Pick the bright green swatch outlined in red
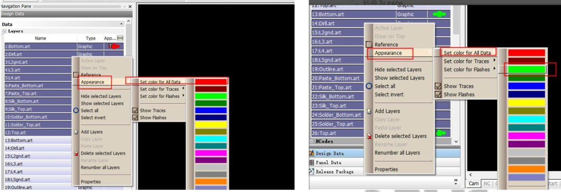The height and width of the screenshot is (192, 561). [x=526, y=69]
